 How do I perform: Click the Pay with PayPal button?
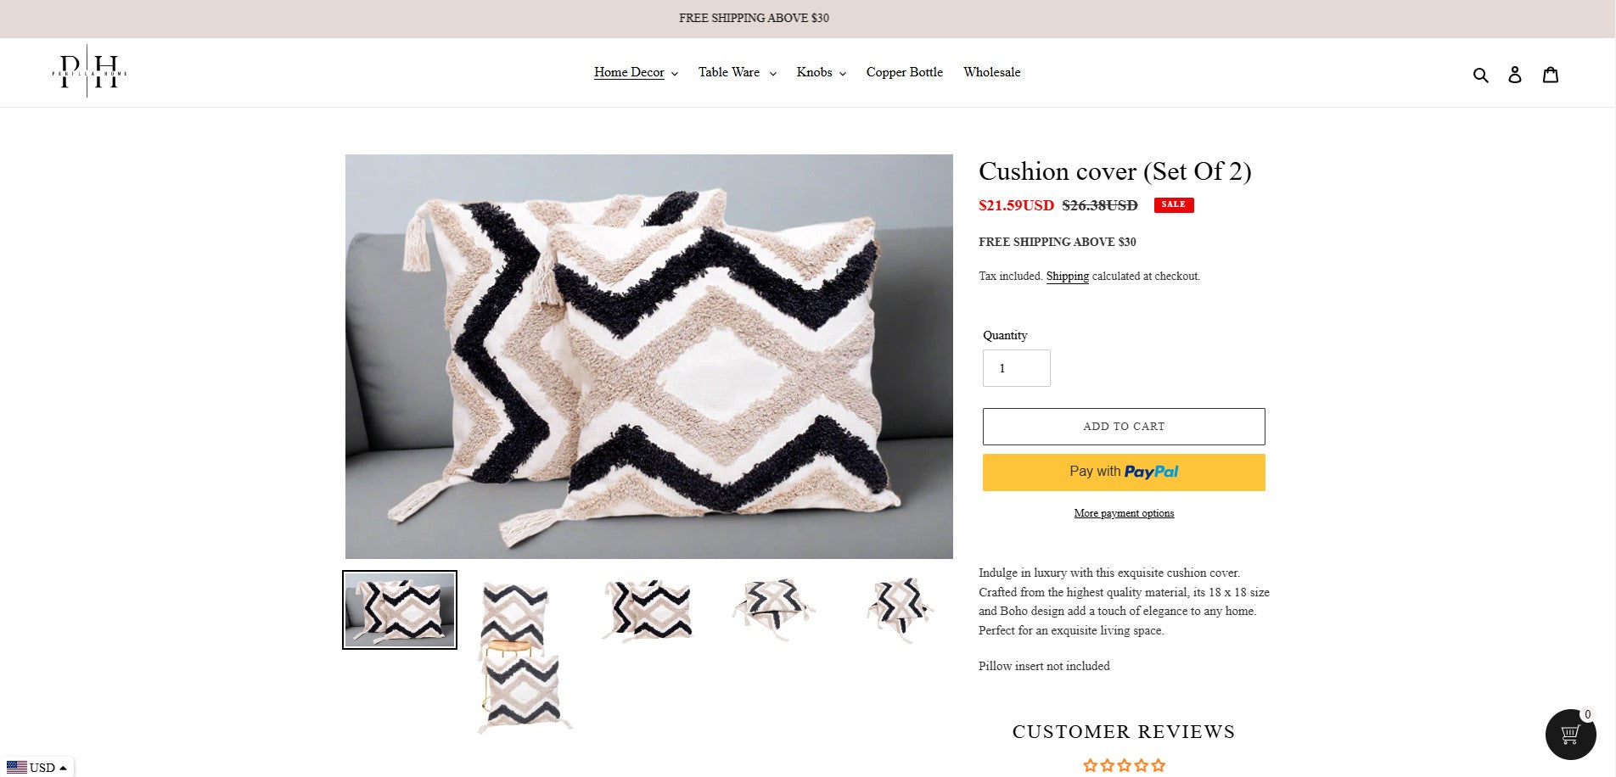point(1124,472)
